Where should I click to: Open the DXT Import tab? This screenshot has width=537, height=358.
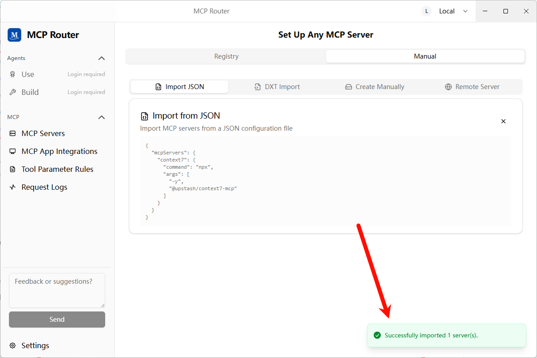(277, 87)
